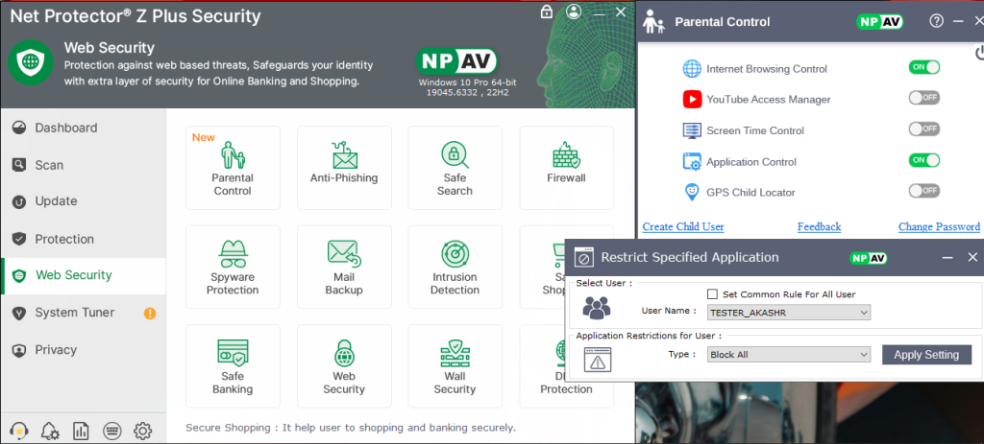Viewport: 984px width, 444px height.
Task: Switch to the System Tuner section
Action: click(74, 313)
